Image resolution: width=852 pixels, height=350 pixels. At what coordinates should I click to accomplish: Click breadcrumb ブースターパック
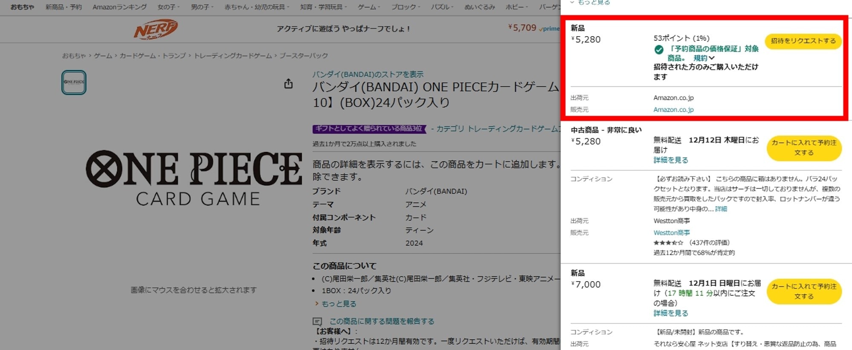coord(303,56)
